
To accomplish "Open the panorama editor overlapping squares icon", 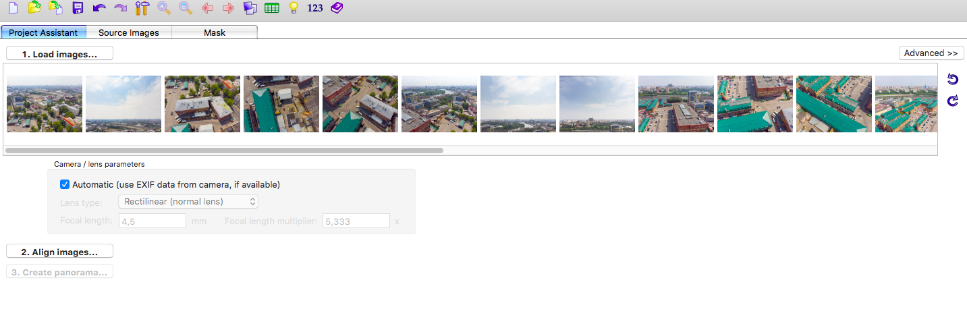I will click(250, 8).
